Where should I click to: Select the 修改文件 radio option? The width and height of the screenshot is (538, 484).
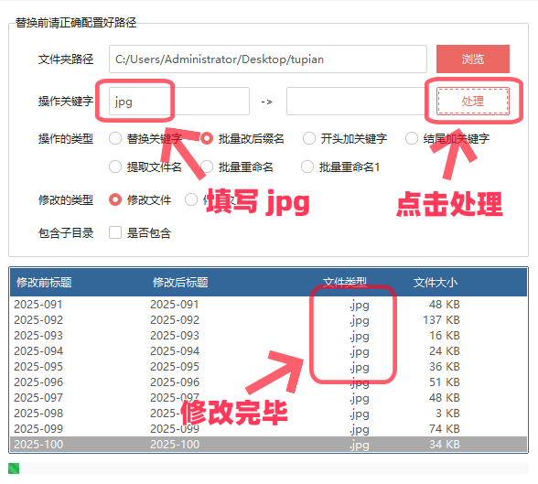(x=115, y=199)
